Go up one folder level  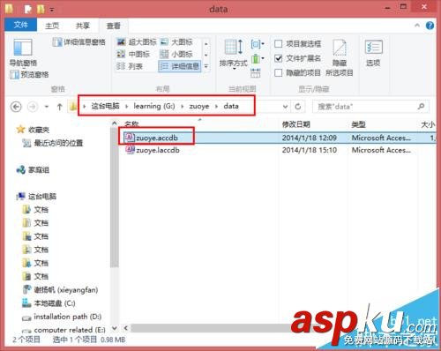[x=60, y=107]
